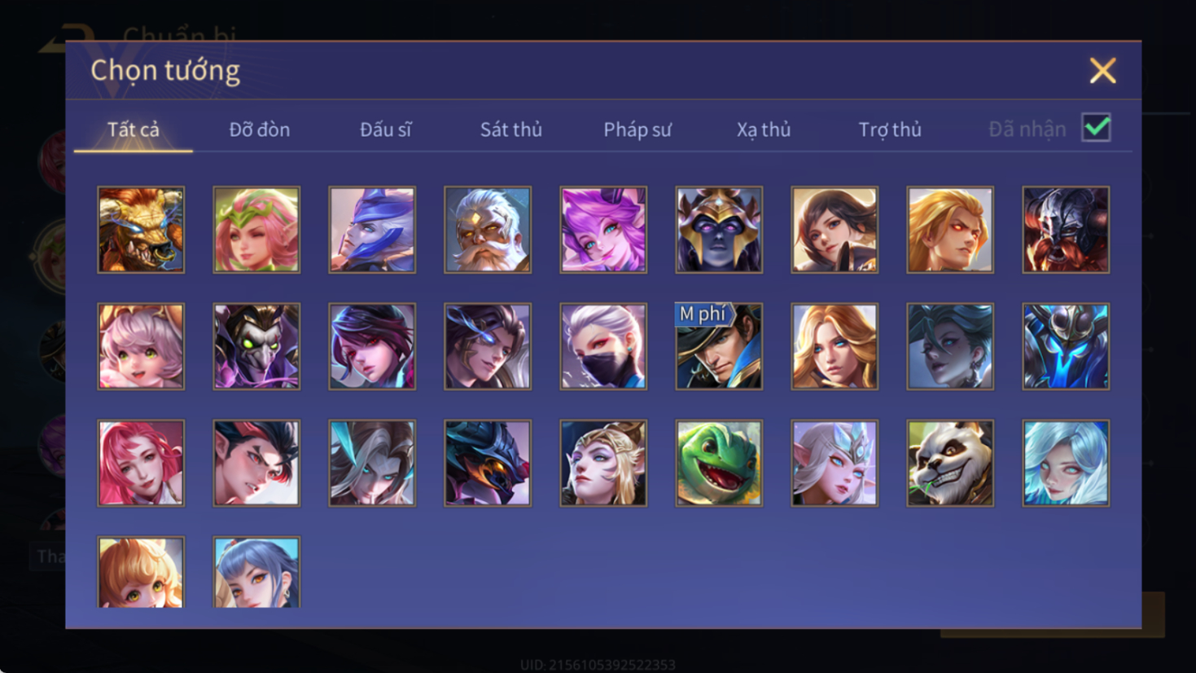Select the golden bull hero portrait

141,230
